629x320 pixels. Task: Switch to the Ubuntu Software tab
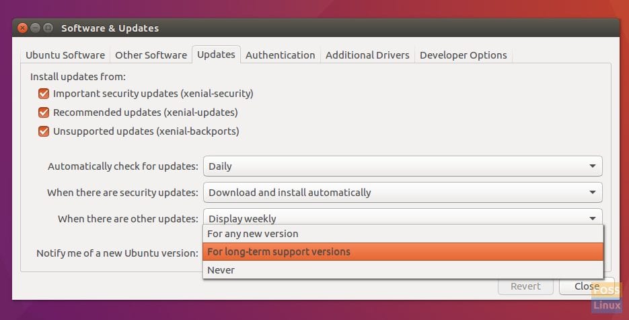pos(65,55)
